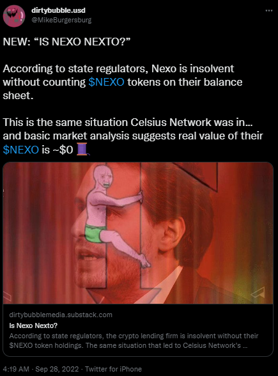The image size is (278, 376).
Task: Click the Twitter for iPhone source label
Action: click(x=113, y=369)
